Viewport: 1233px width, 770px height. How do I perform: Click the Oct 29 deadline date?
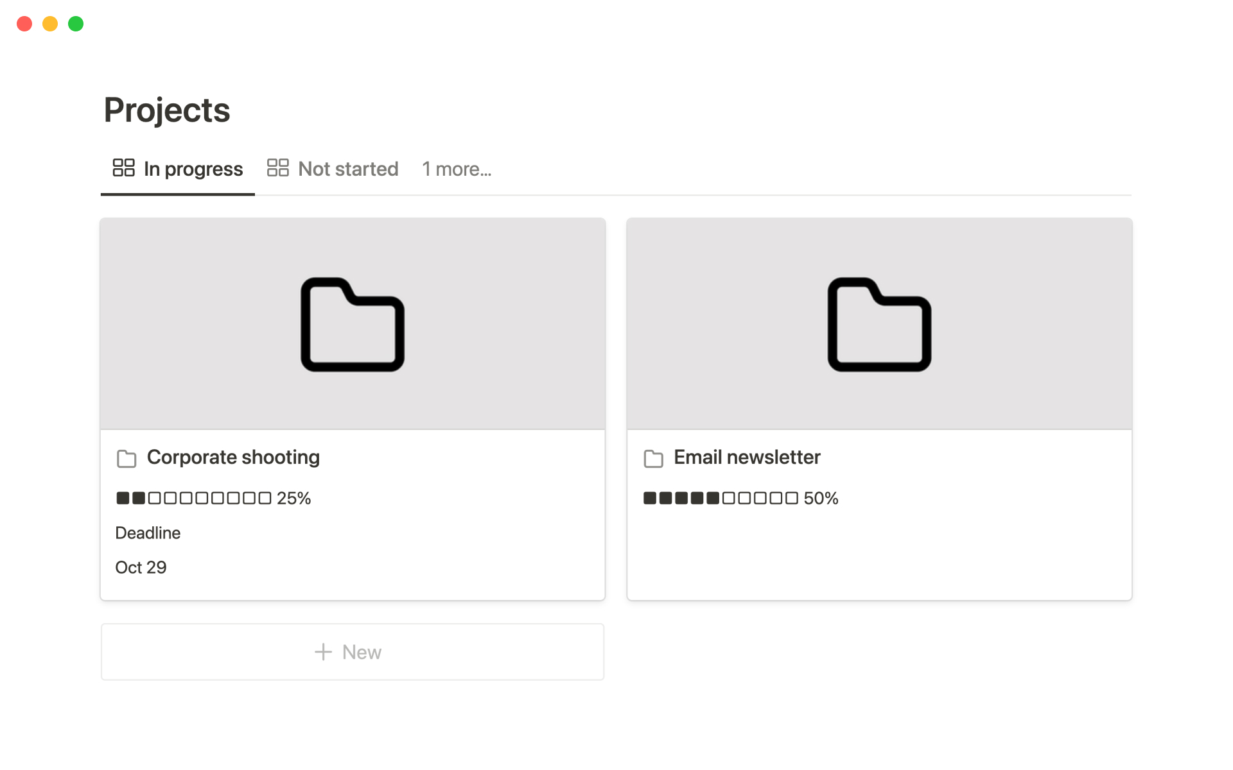(x=141, y=567)
